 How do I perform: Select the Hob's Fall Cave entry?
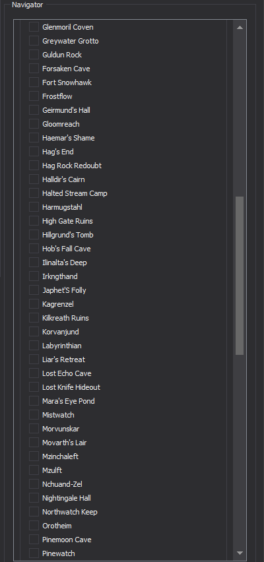pyautogui.click(x=67, y=249)
